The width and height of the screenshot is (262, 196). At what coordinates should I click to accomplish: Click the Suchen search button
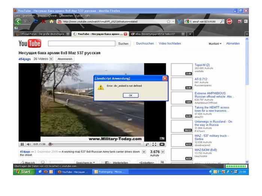123,44
